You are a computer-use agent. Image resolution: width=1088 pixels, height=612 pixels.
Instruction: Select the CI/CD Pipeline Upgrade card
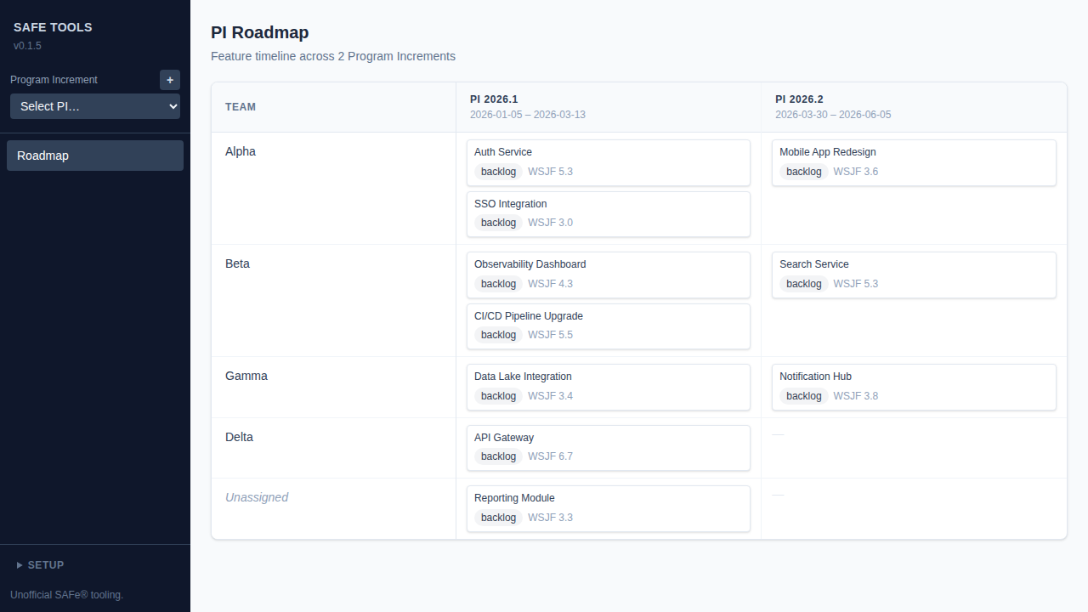coord(609,326)
